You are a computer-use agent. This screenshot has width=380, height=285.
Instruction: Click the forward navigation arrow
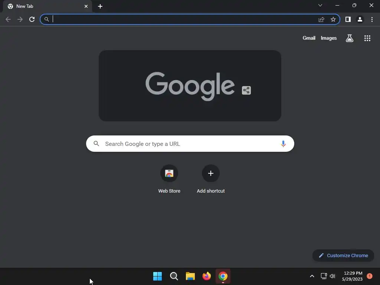pos(20,19)
